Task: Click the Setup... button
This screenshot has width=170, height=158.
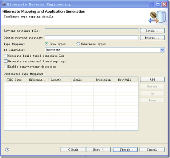Action: click(152, 31)
